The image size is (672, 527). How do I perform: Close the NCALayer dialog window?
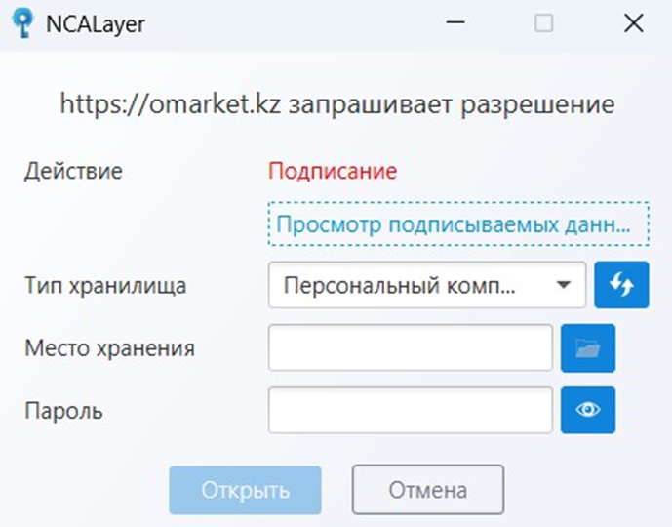tap(633, 24)
